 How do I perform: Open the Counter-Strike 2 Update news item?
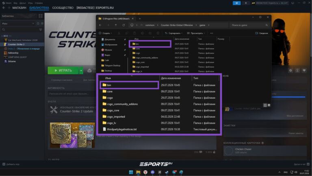77,111
